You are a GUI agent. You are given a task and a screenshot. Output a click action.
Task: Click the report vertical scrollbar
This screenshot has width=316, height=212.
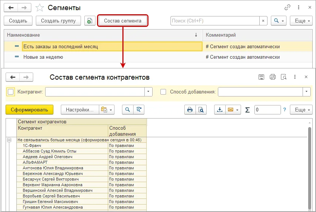click(310, 168)
